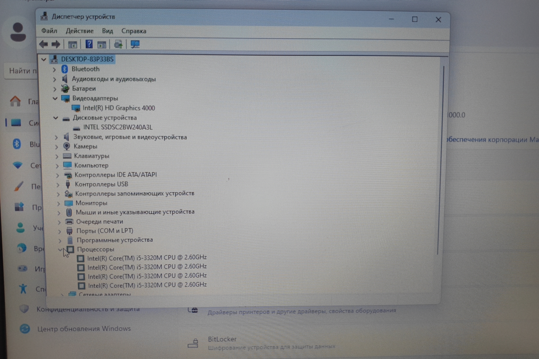Select the Порты (COM и LPT) icon
The height and width of the screenshot is (359, 539).
(x=69, y=231)
